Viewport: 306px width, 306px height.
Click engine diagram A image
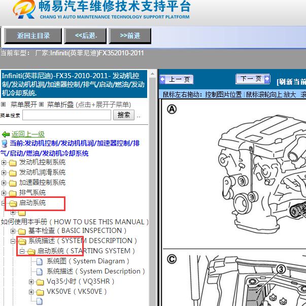point(261,174)
